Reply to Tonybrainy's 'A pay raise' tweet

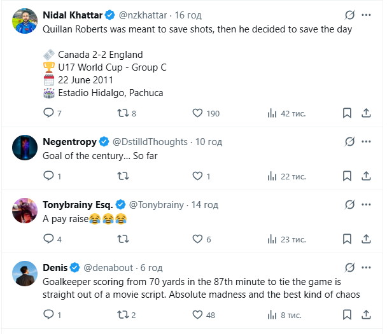pos(48,239)
